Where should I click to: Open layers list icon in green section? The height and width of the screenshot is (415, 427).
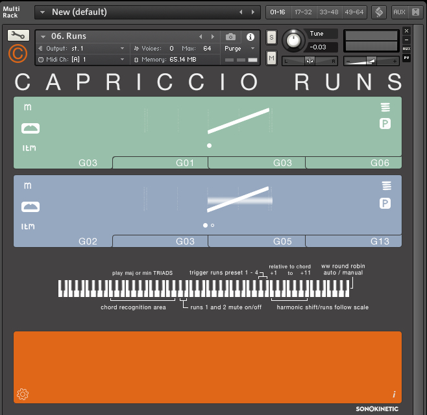click(x=385, y=107)
